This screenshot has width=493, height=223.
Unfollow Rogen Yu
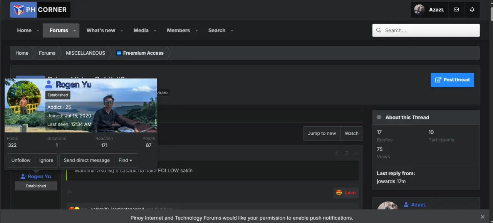pyautogui.click(x=21, y=160)
